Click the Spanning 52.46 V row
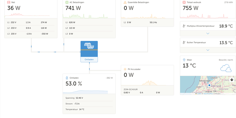This screenshot has height=118, width=236. click(x=89, y=98)
